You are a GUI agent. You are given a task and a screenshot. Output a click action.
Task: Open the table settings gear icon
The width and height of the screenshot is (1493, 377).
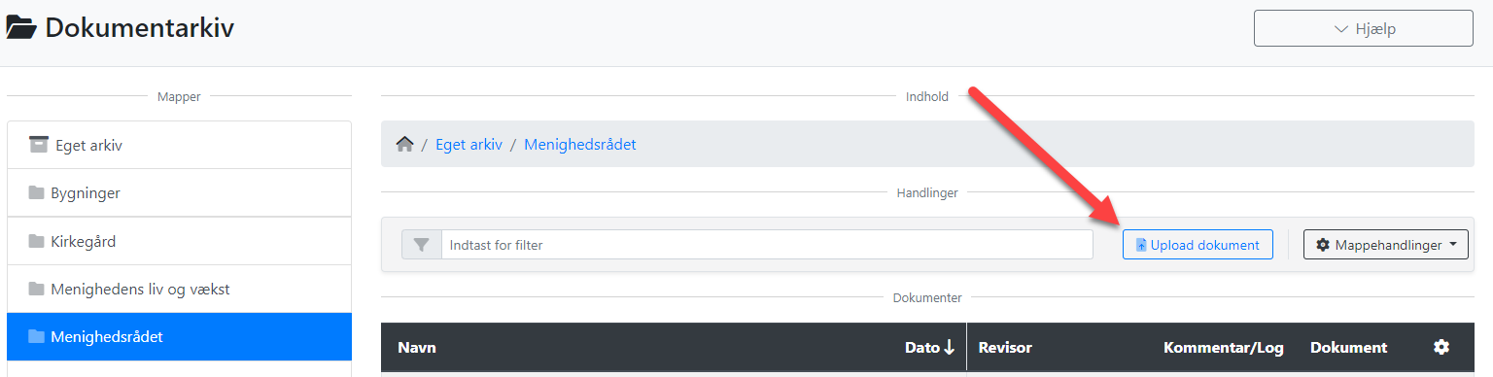click(1441, 347)
